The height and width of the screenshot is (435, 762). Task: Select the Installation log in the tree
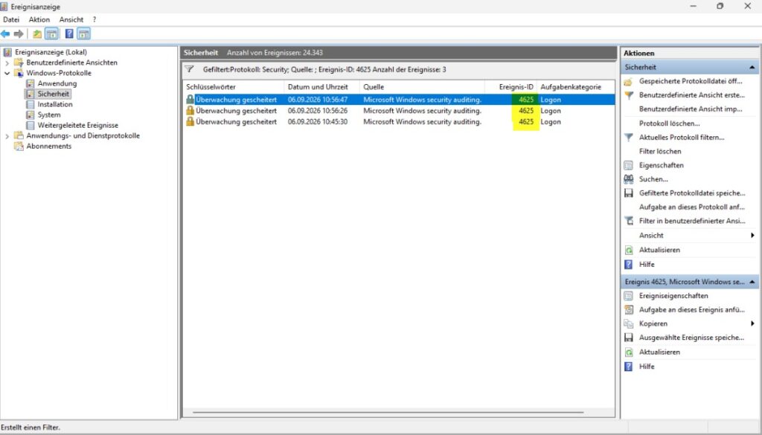55,104
